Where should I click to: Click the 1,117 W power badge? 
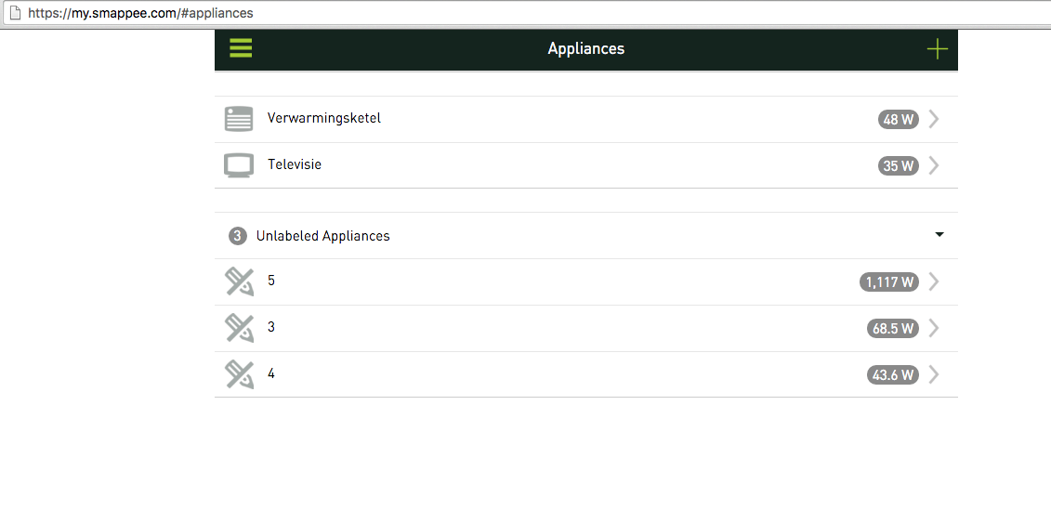888,281
